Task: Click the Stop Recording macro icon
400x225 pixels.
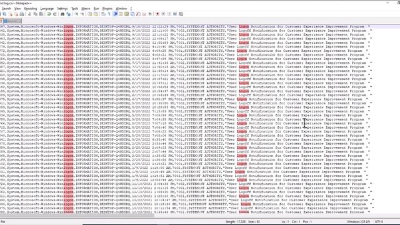Action: coord(163,14)
